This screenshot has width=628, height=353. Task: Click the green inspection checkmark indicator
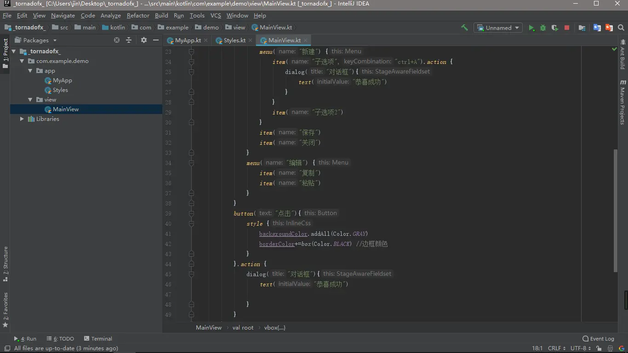coord(614,49)
